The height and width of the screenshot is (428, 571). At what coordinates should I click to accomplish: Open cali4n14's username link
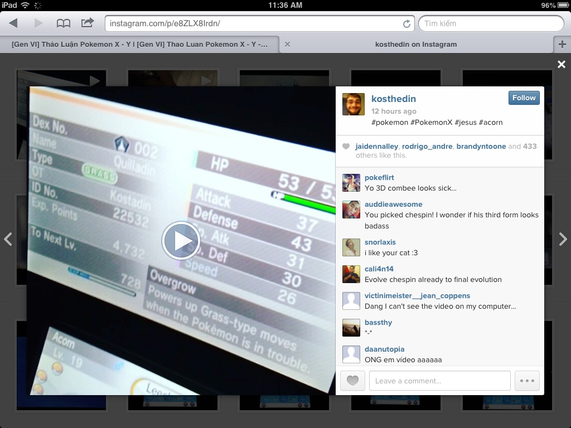379,269
